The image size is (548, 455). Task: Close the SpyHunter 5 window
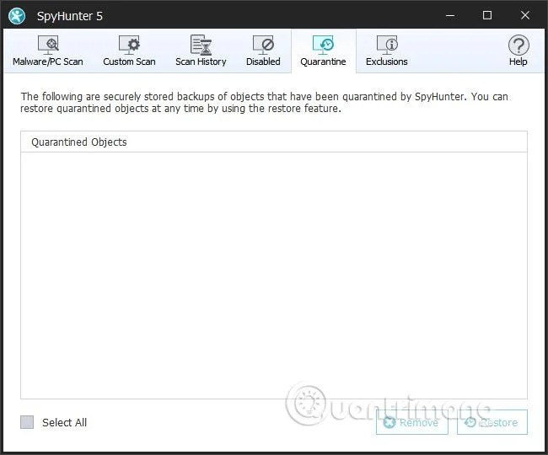point(525,15)
